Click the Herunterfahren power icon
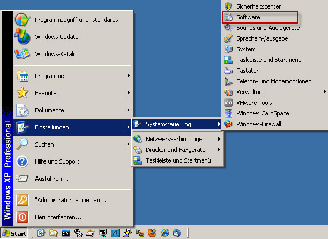 (x=23, y=217)
